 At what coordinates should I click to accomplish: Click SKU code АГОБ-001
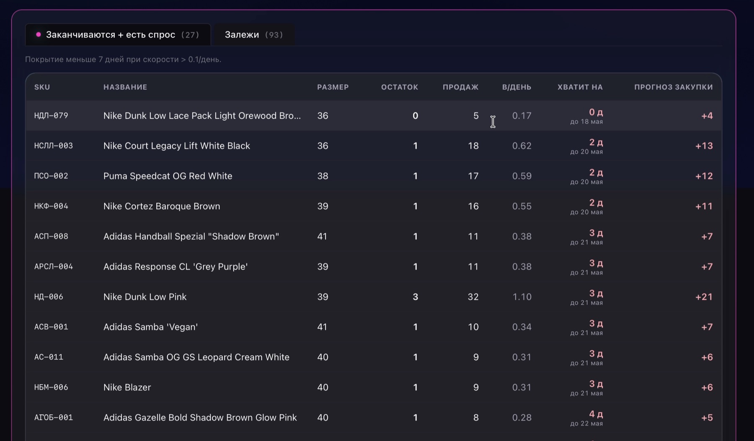coord(54,417)
